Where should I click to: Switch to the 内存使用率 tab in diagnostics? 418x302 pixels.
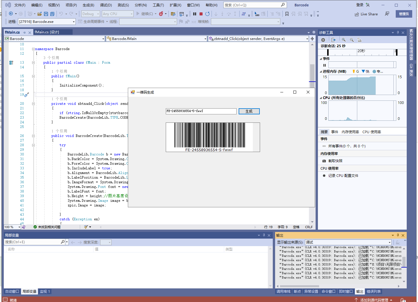[350, 132]
